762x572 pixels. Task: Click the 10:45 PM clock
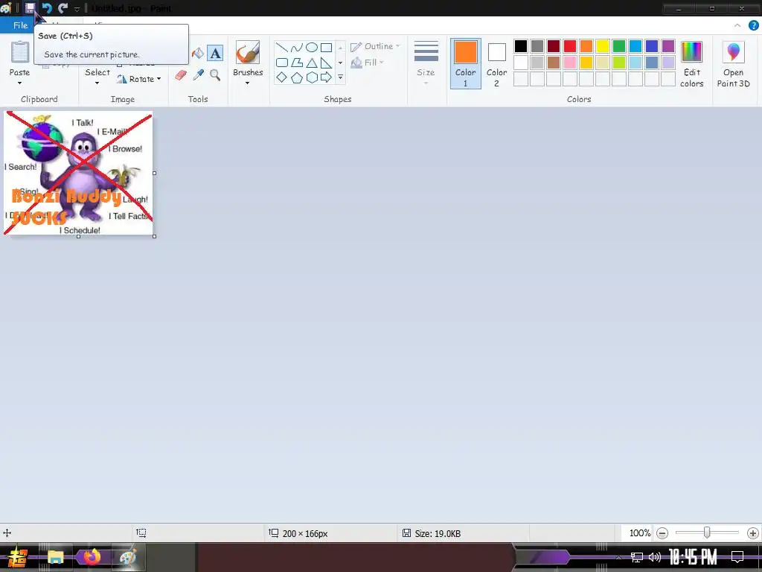693,557
